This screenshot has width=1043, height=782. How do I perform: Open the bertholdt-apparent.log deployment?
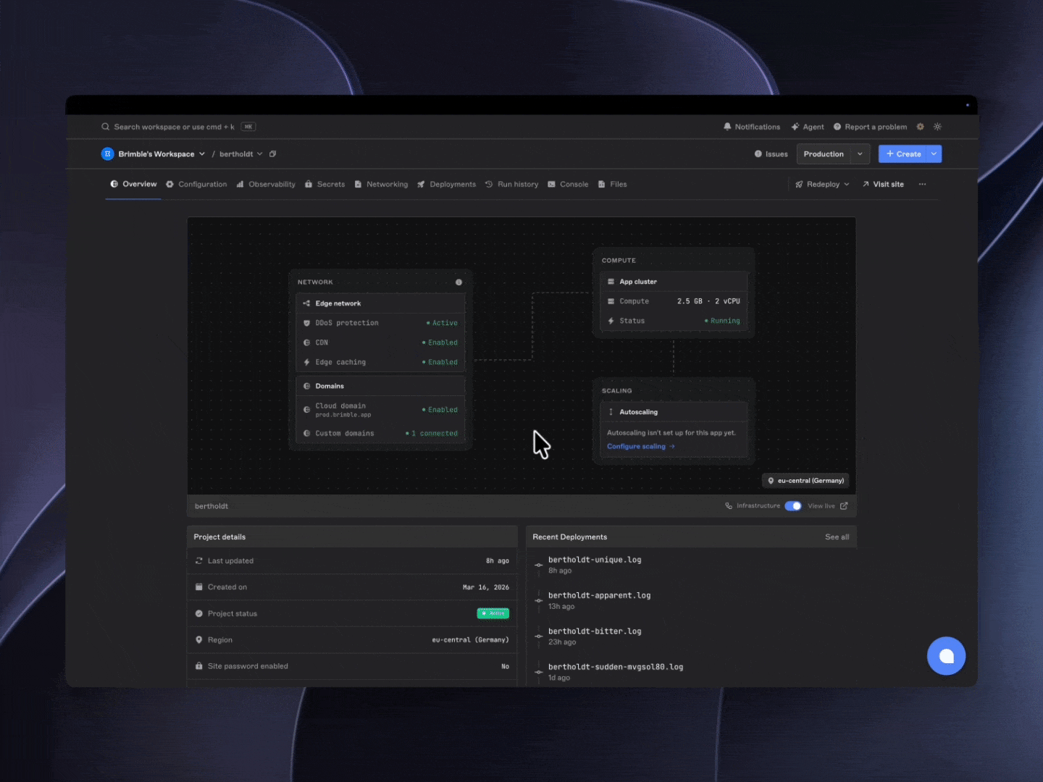[600, 596]
